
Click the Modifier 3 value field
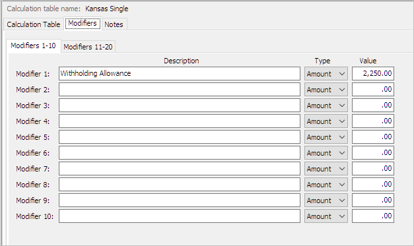pos(373,106)
